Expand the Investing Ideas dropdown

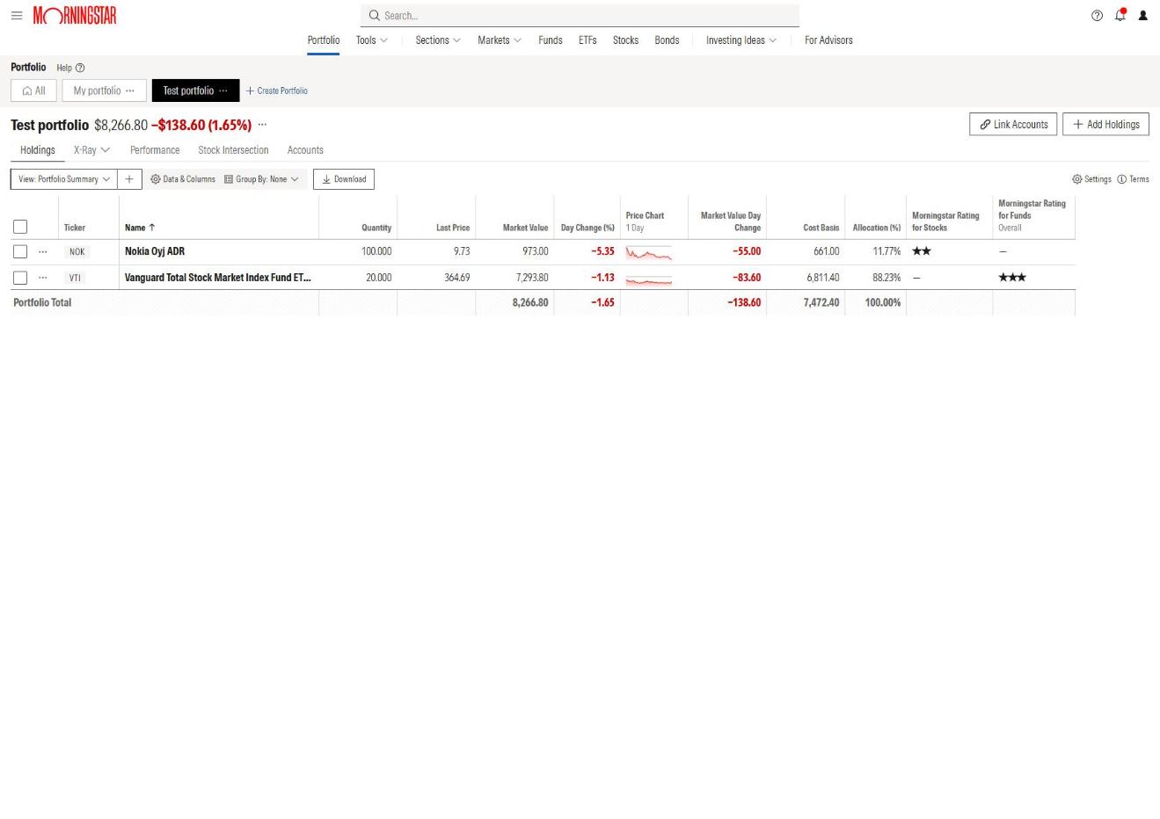click(741, 40)
